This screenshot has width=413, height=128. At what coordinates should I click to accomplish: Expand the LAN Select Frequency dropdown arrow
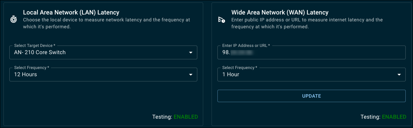coord(191,75)
